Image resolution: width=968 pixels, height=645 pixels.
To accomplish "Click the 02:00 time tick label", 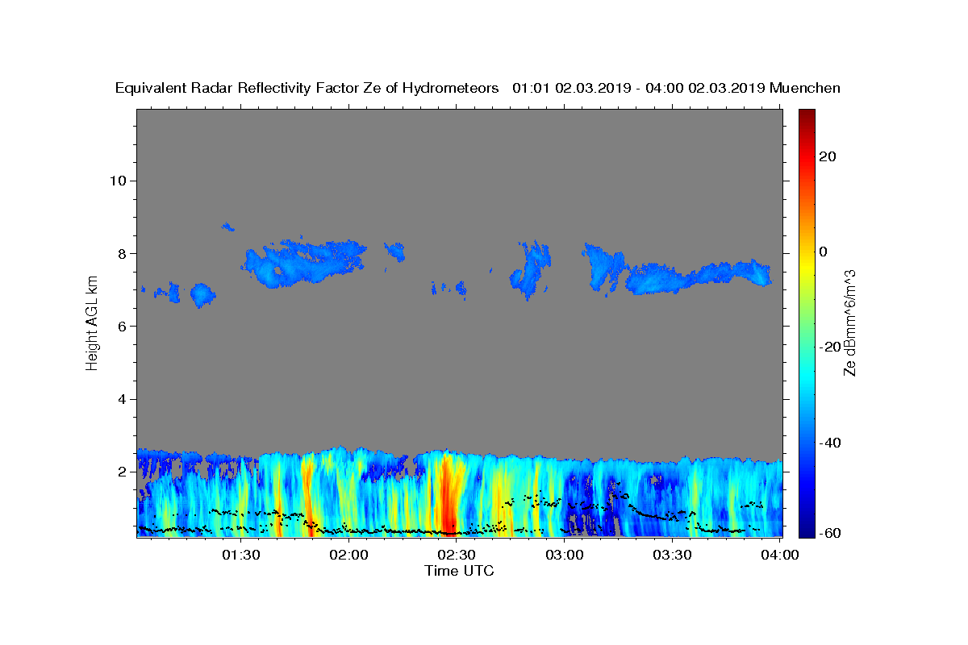I will click(x=349, y=555).
